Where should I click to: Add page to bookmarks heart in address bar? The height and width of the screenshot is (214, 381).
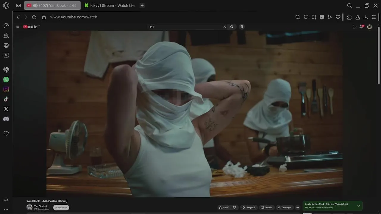pos(338,17)
